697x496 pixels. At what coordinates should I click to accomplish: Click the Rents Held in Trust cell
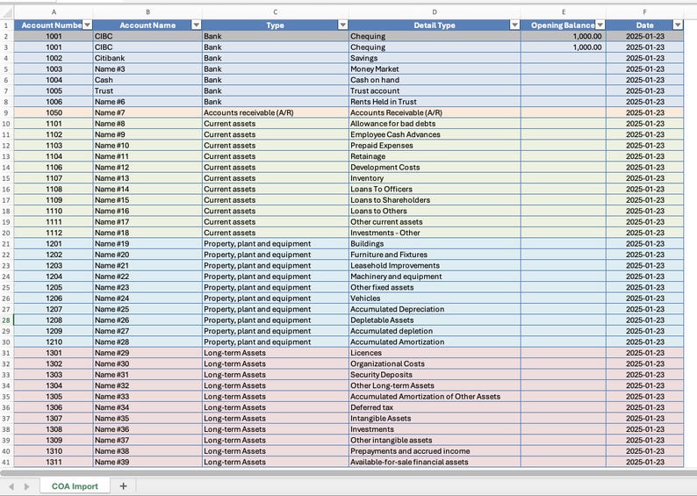(x=435, y=101)
